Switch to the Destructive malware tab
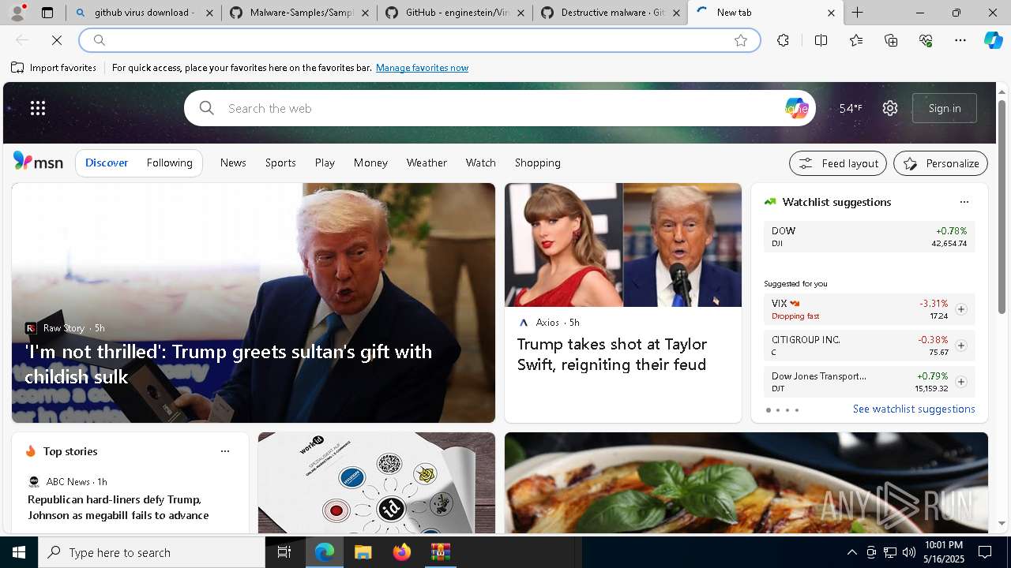The height and width of the screenshot is (568, 1011). point(611,13)
